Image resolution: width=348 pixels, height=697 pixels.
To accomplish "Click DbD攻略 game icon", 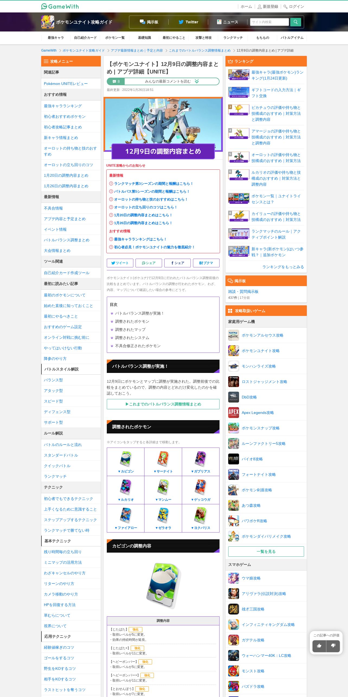I will (x=234, y=397).
